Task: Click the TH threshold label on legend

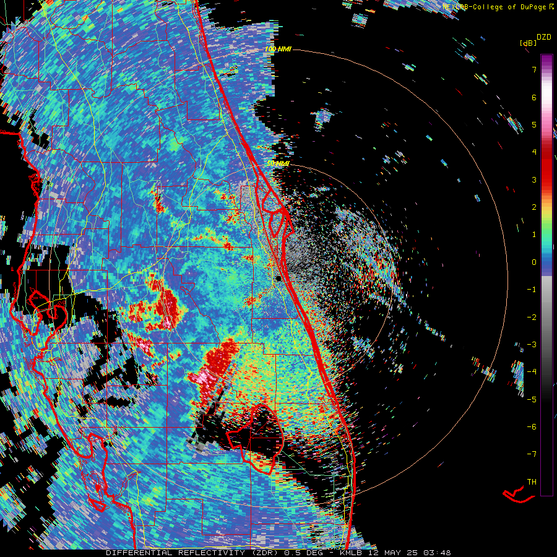Action: (532, 482)
